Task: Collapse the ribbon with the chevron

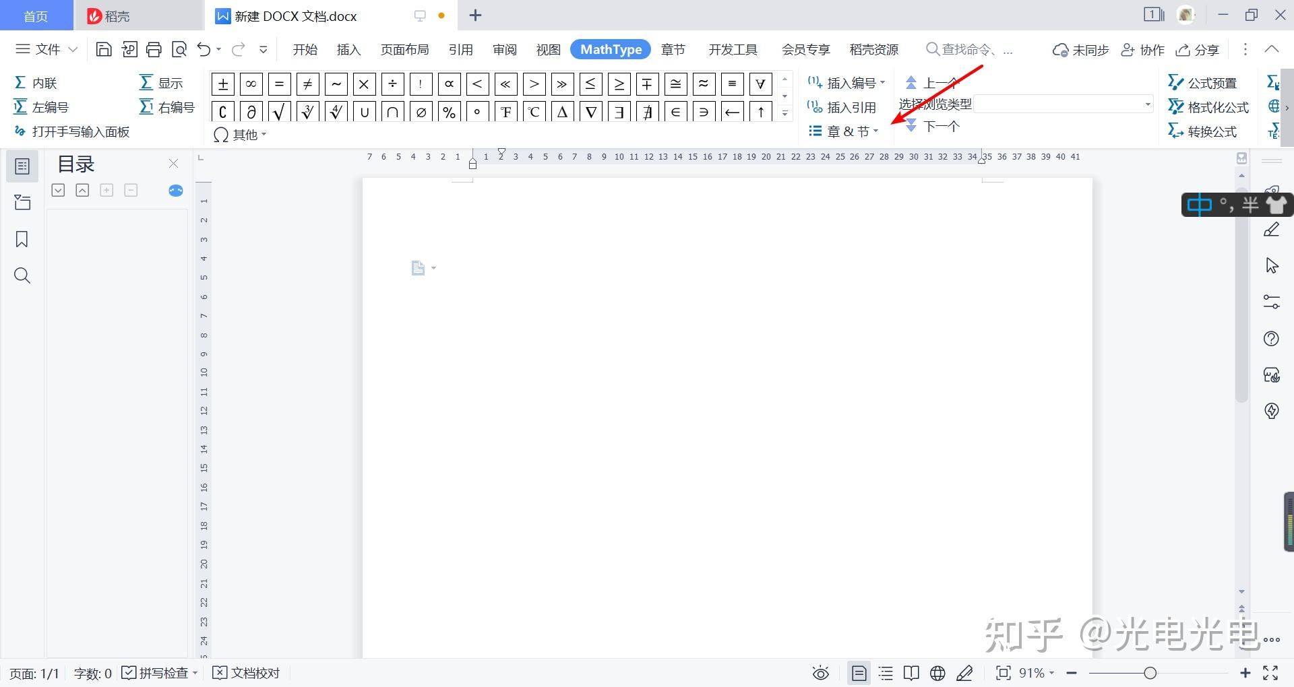Action: coord(1271,49)
